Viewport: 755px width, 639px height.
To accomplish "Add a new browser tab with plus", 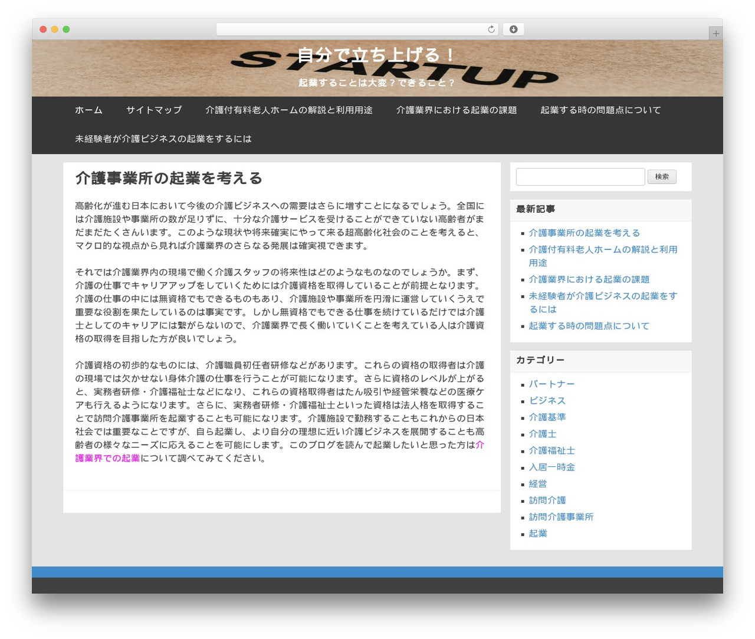I will (715, 34).
